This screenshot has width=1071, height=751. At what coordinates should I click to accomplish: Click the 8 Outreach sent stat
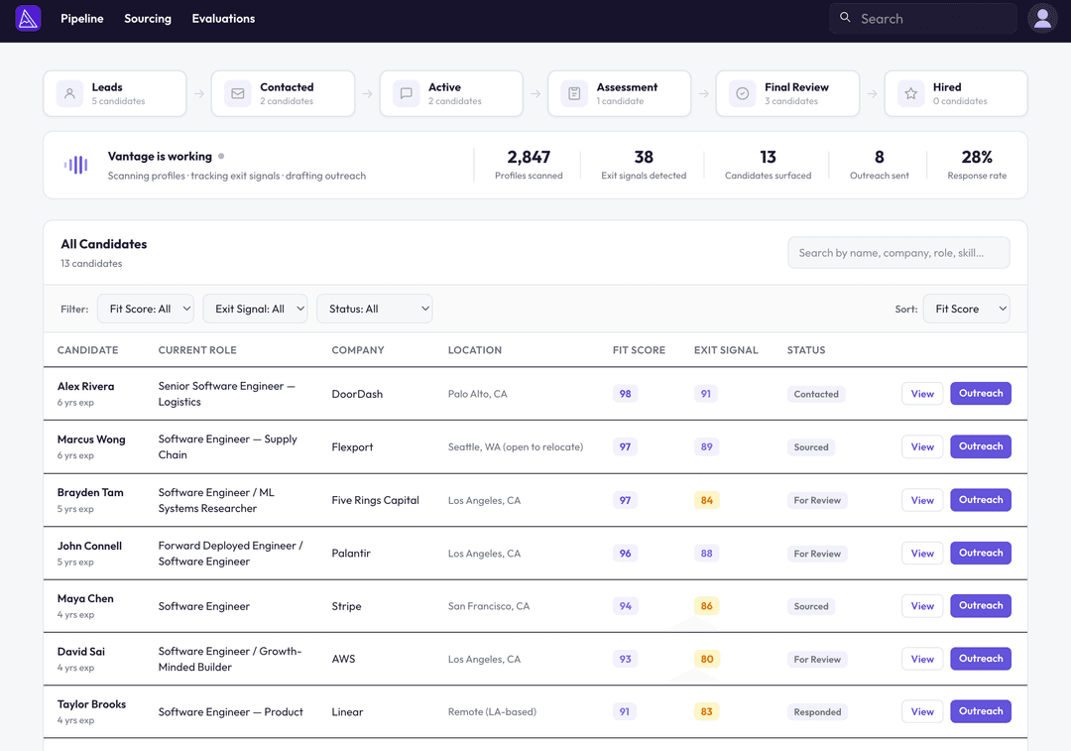pyautogui.click(x=879, y=165)
